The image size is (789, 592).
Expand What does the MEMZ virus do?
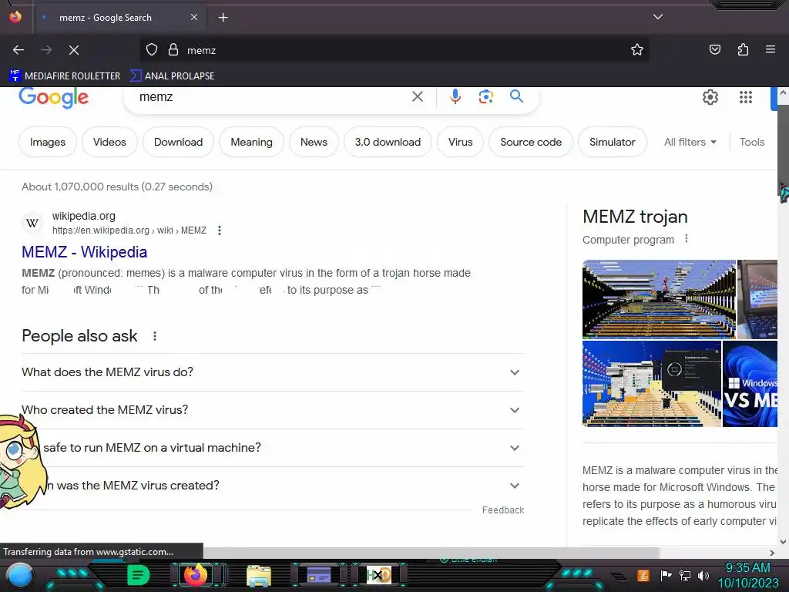273,372
